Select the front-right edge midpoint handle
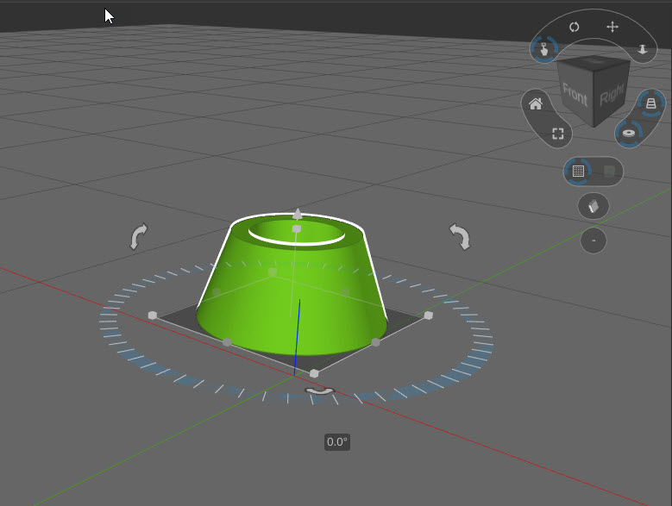Image resolution: width=672 pixels, height=506 pixels. 375,342
